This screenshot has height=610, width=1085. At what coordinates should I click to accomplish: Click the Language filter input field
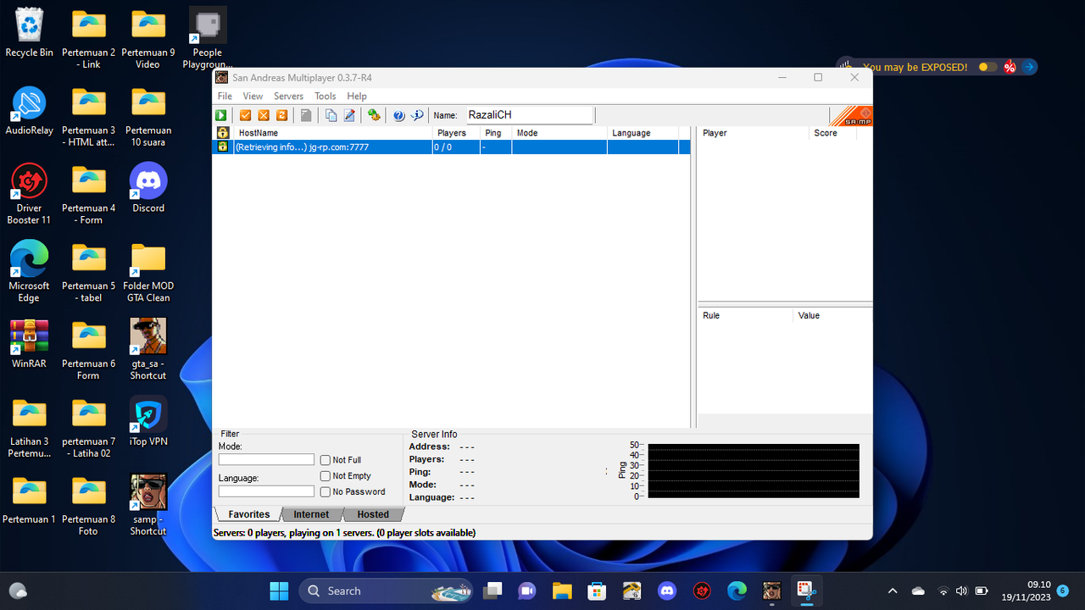click(266, 491)
